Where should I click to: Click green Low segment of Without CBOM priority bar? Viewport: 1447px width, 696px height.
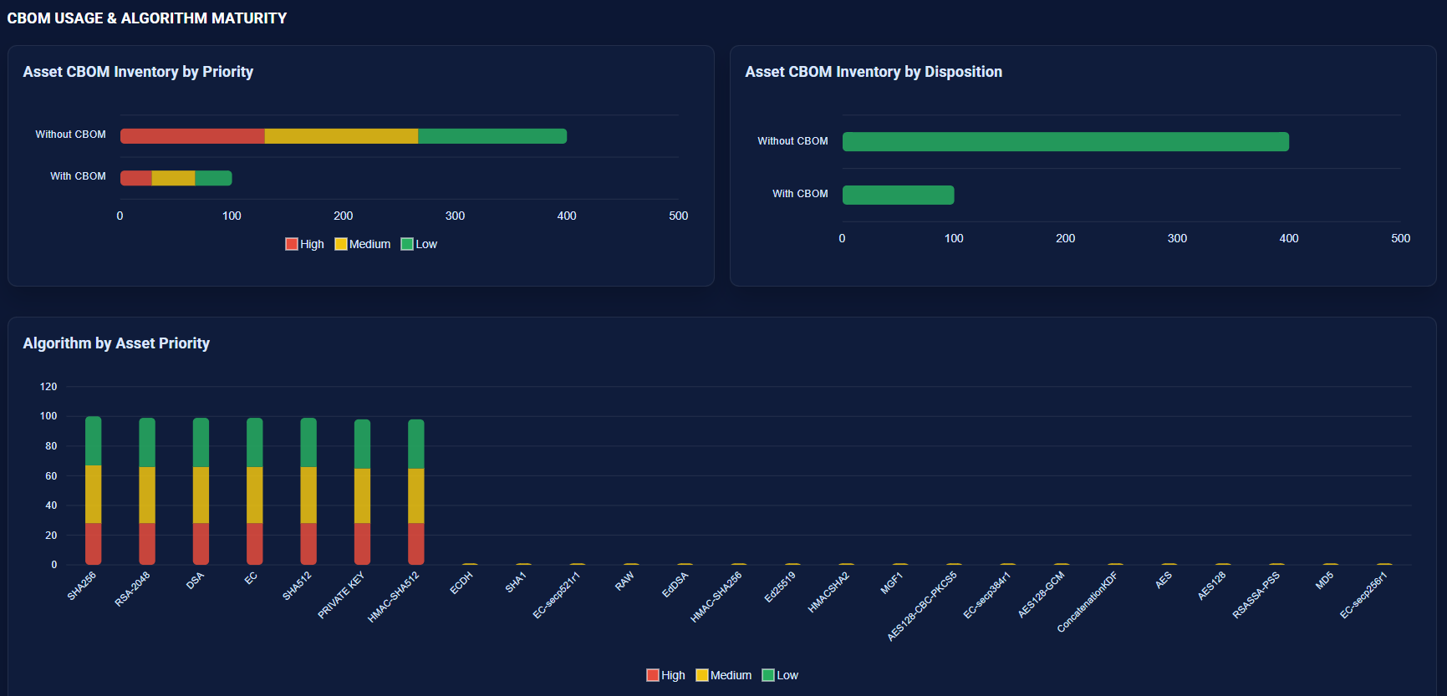pyautogui.click(x=492, y=136)
